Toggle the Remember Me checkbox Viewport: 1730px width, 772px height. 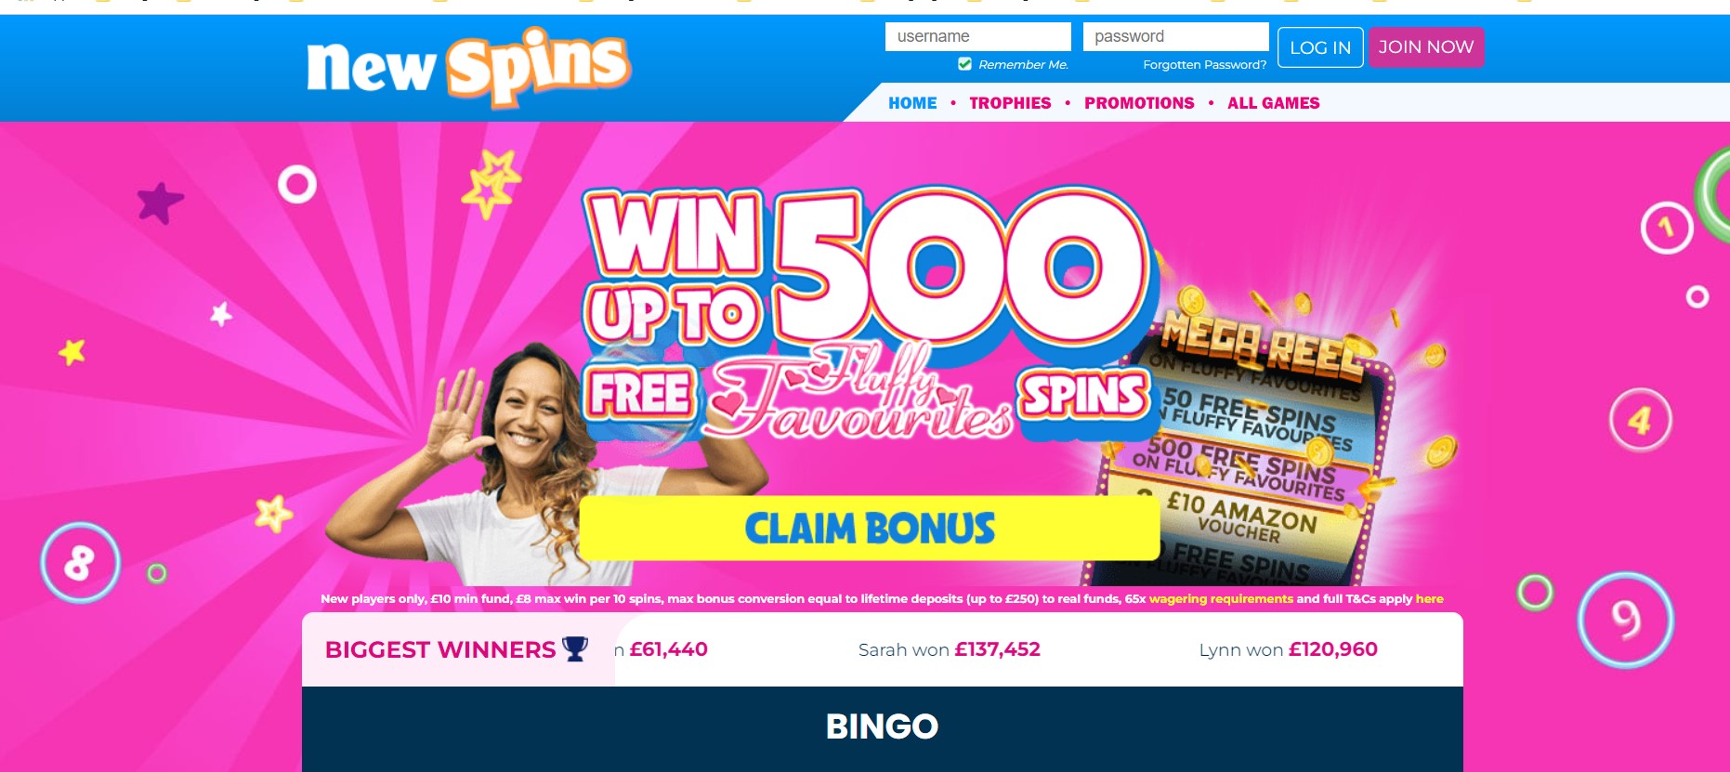(x=964, y=64)
